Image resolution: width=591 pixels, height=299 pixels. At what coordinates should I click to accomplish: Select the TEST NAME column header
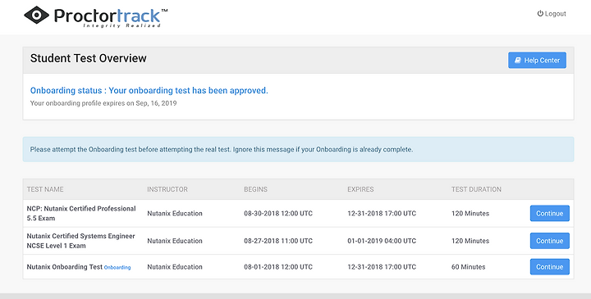[x=45, y=189]
